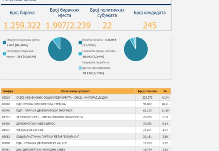The height and width of the screenshot is (151, 219).
Task: Click the vote count 21.601
Action: (x=147, y=130)
